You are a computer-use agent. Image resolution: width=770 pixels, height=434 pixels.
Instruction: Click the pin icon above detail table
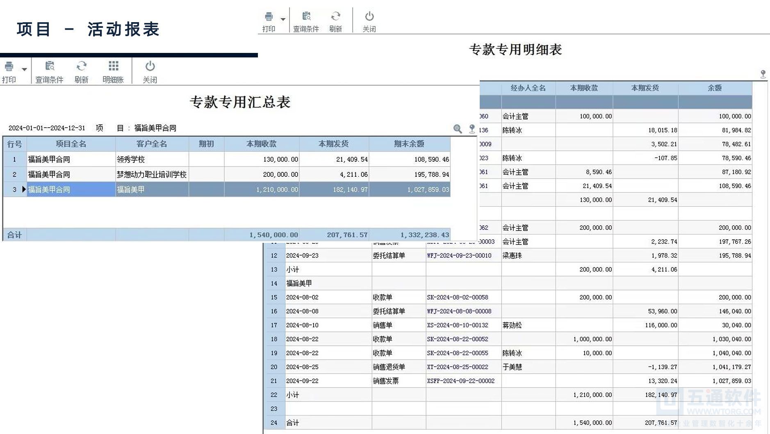763,74
